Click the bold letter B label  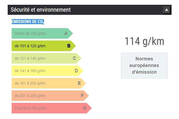click(69, 46)
